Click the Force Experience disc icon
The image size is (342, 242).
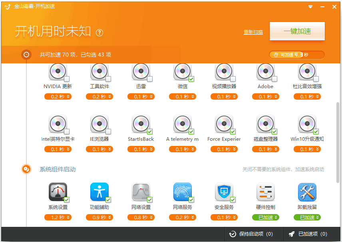click(224, 124)
